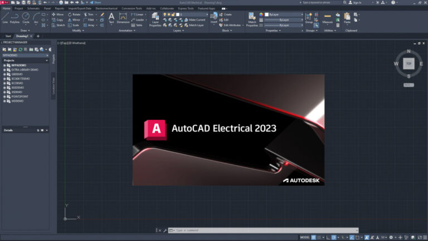Viewport: 428px width, 241px height.
Task: Toggle layer freeze sun icon
Action: coord(169,15)
